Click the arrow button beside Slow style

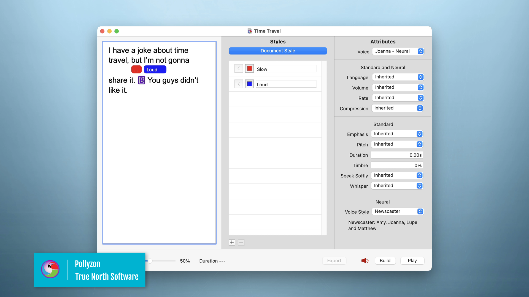pos(239,68)
